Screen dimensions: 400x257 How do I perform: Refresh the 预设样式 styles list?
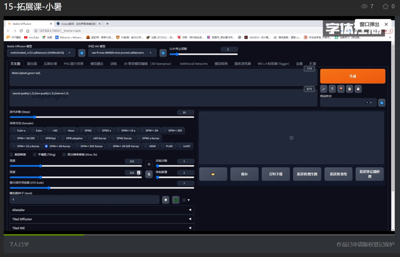[381, 103]
